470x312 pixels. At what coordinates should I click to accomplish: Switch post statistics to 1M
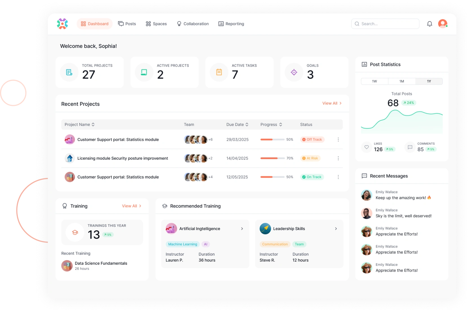(x=402, y=81)
